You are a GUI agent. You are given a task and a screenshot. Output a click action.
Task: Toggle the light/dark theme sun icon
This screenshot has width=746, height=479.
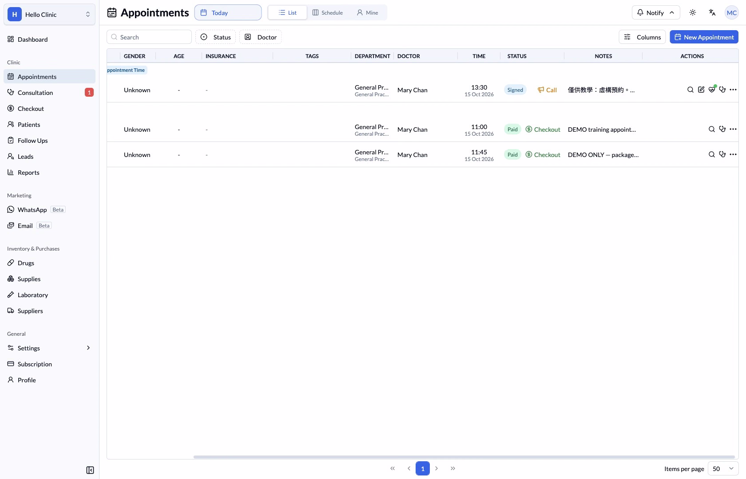693,12
